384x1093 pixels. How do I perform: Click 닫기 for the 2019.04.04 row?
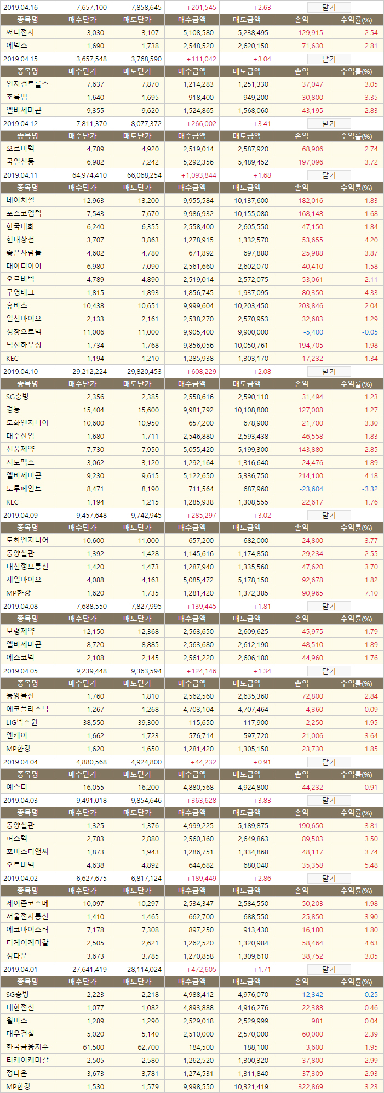[329, 762]
